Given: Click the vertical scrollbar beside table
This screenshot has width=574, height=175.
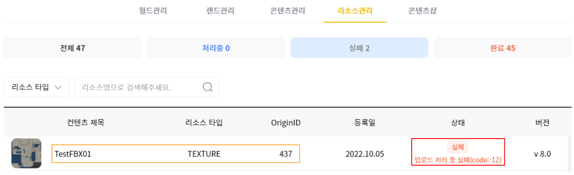Looking at the screenshot, I should pyautogui.click(x=570, y=154).
